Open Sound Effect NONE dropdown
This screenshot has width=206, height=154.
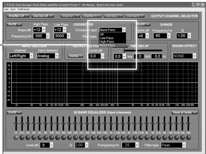pos(194,56)
